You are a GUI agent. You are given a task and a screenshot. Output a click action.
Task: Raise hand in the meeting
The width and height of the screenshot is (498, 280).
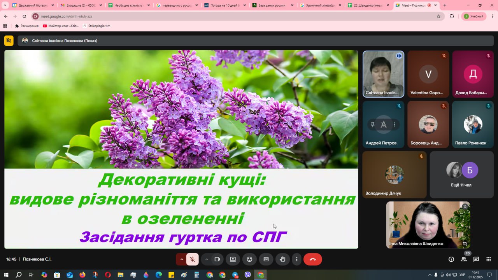(282, 259)
